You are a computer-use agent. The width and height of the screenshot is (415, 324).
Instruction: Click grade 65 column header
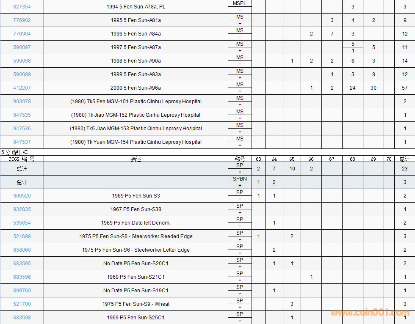(x=292, y=159)
